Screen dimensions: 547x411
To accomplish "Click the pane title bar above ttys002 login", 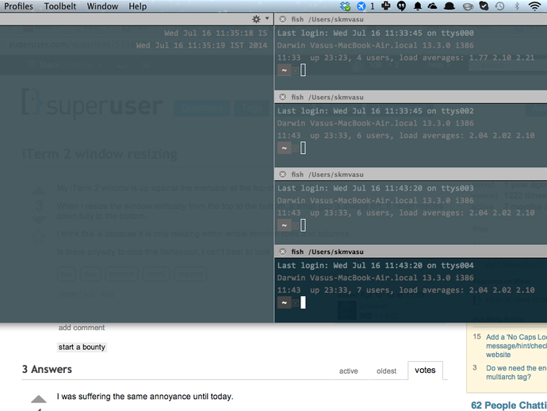I will coord(411,97).
